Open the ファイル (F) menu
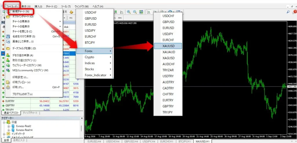The width and height of the screenshot is (297, 143). pyautogui.click(x=12, y=6)
